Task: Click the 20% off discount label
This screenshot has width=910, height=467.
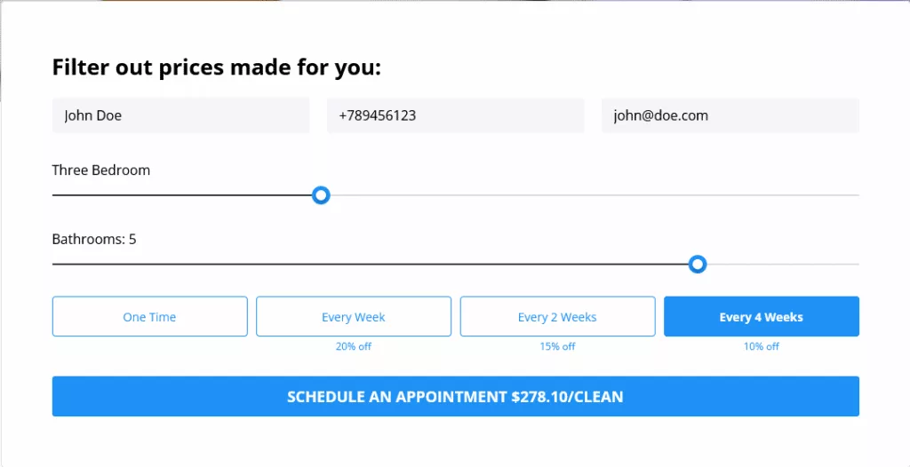Action: coord(354,346)
